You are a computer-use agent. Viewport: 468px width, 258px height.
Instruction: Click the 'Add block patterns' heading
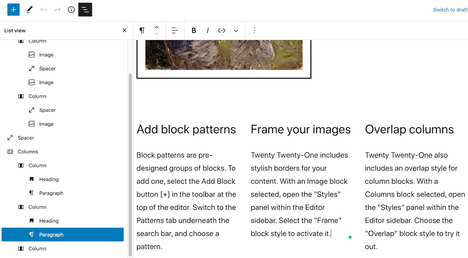coord(186,130)
